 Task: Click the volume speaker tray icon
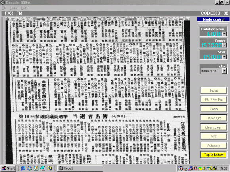pos(204,168)
